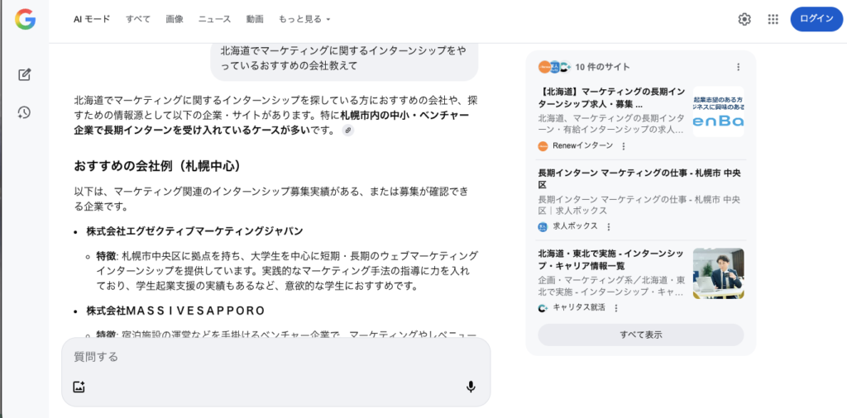Open the three-dot menu beside 求人ボックス
The height and width of the screenshot is (418, 847).
coord(609,226)
